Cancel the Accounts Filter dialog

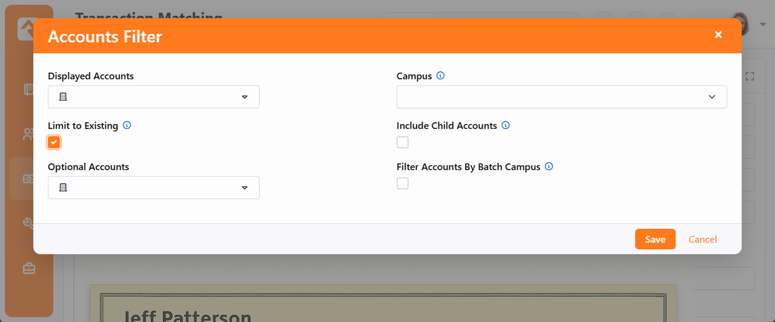point(702,239)
